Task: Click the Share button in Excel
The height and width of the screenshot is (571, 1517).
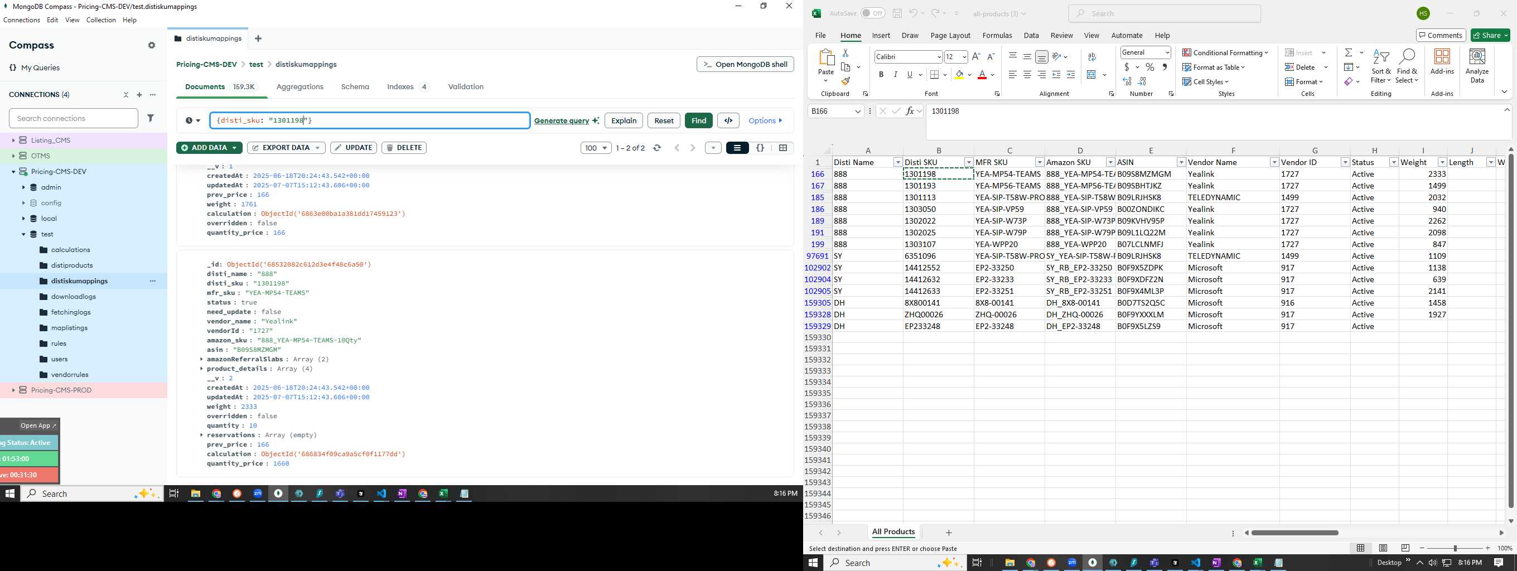Action: click(1490, 36)
